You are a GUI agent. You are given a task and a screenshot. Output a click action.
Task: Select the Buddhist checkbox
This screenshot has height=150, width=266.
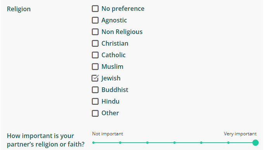[x=95, y=90]
